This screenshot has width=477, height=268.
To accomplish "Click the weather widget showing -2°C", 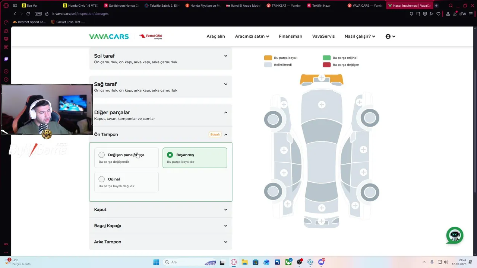I will (x=19, y=262).
